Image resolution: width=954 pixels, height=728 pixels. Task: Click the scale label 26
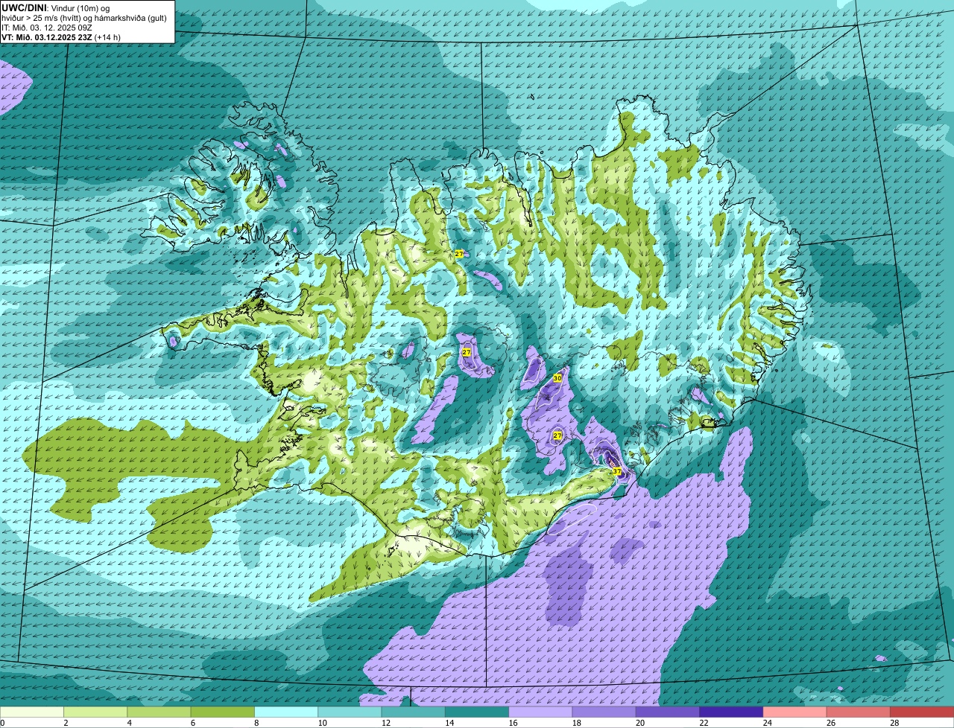pyautogui.click(x=830, y=723)
